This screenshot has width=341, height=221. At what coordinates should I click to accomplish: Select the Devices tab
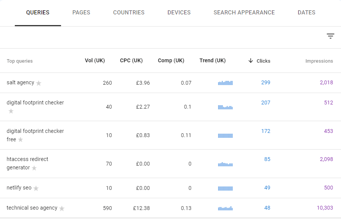[x=179, y=13]
